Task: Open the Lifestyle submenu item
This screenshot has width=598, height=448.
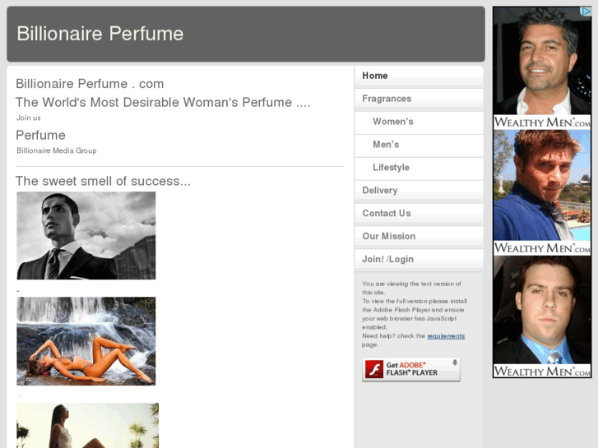Action: click(419, 168)
